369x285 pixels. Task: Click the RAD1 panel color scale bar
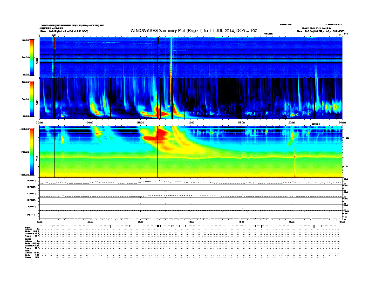tap(32, 99)
